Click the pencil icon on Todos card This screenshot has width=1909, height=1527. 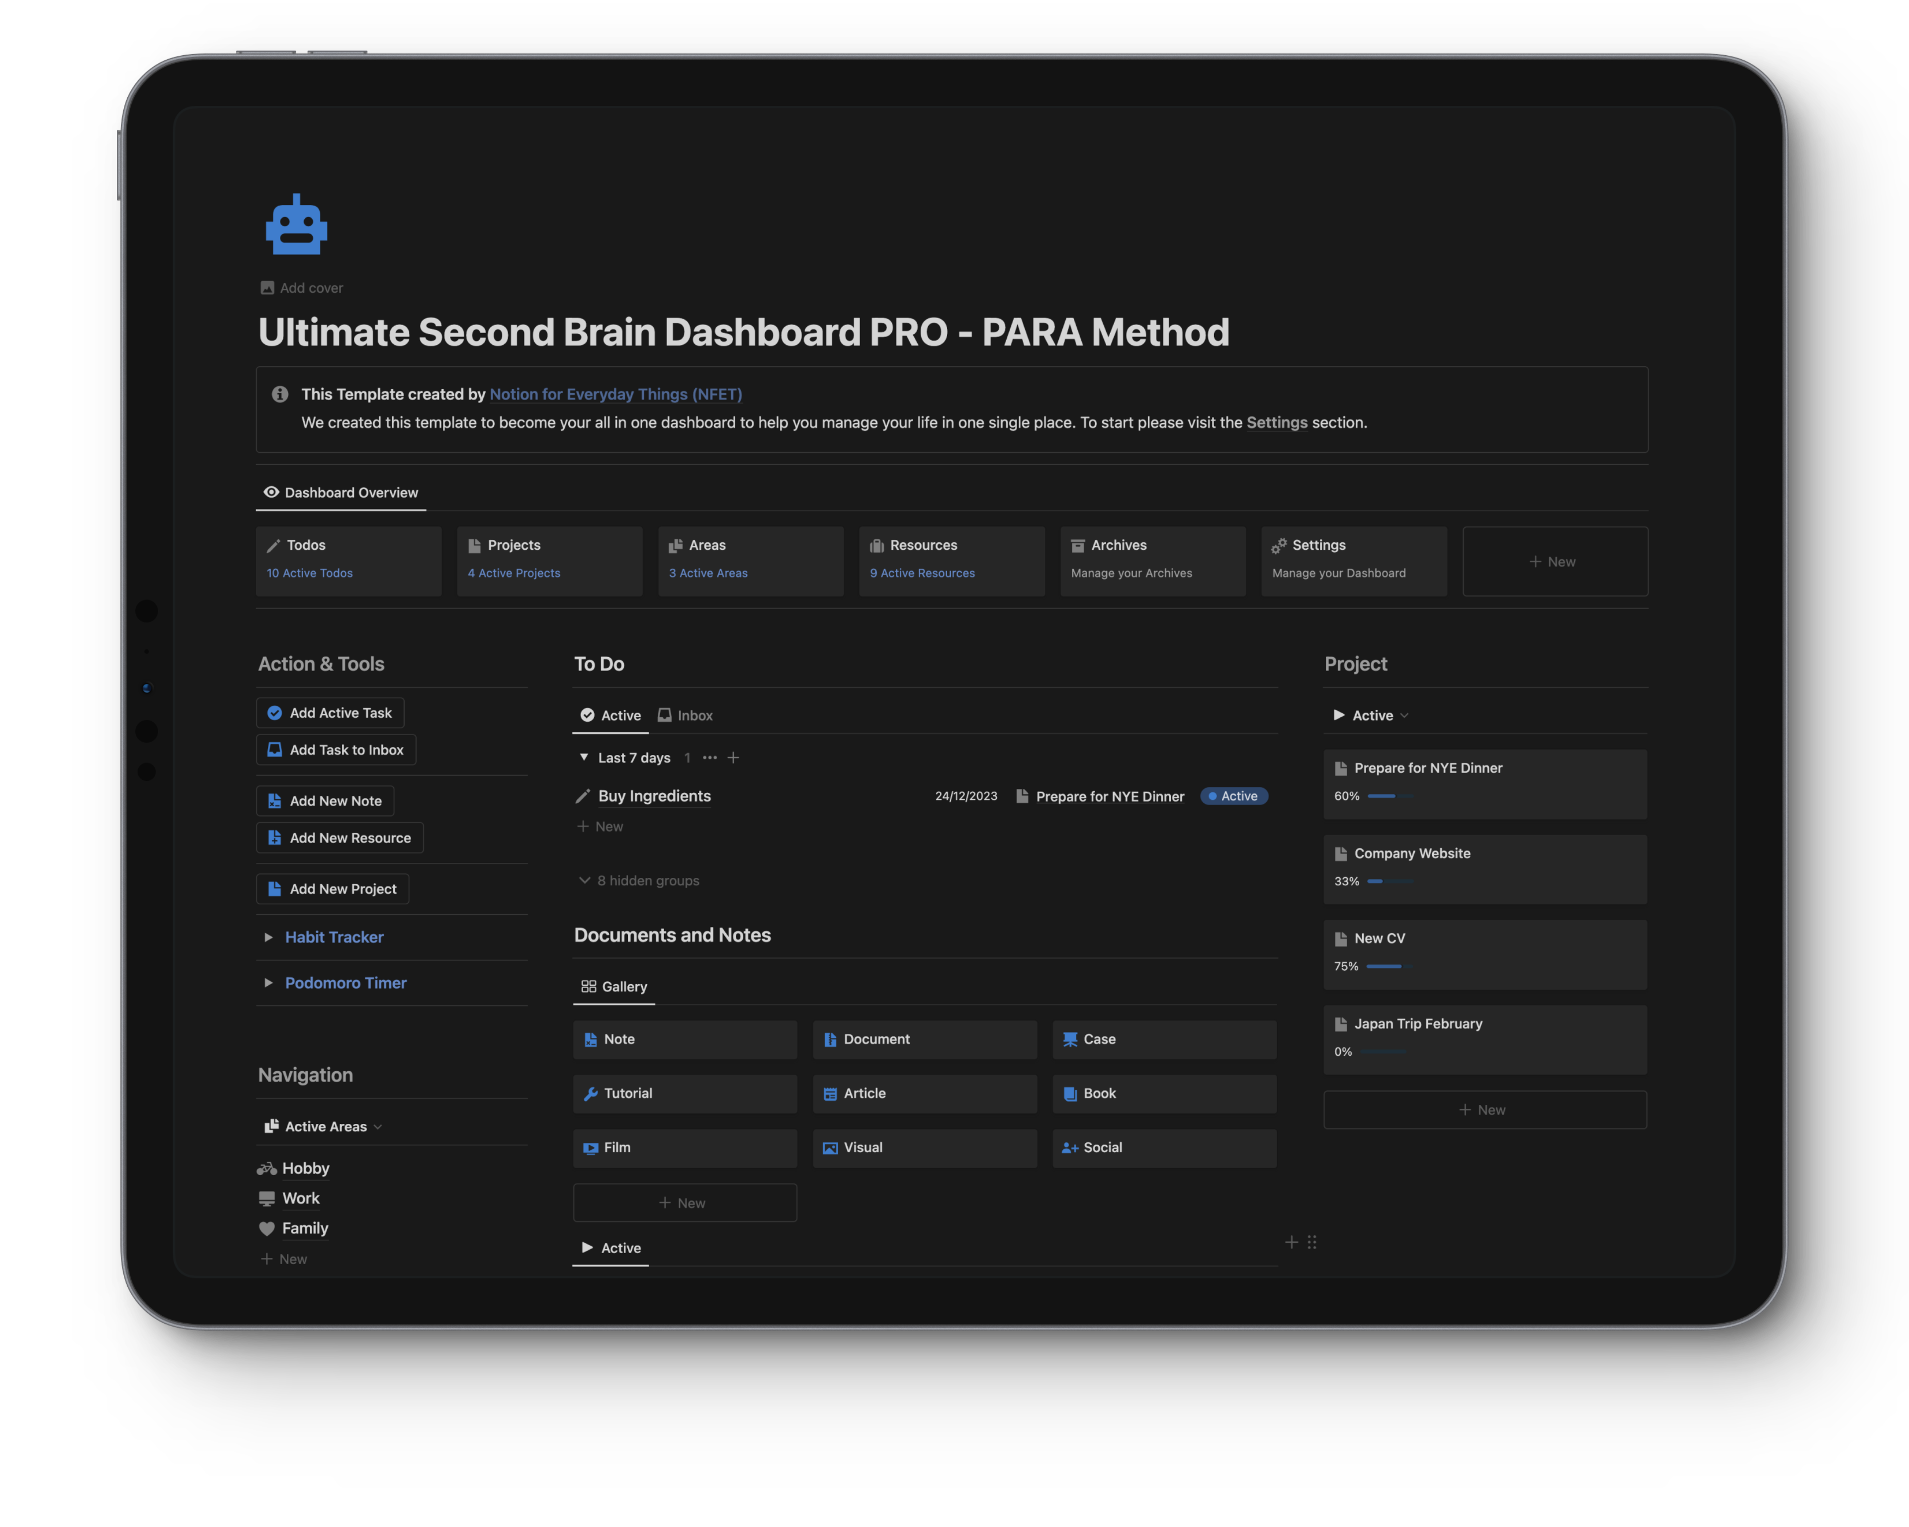pos(273,545)
